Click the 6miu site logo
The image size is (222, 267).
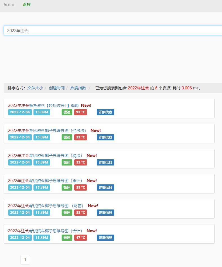(x=9, y=5)
